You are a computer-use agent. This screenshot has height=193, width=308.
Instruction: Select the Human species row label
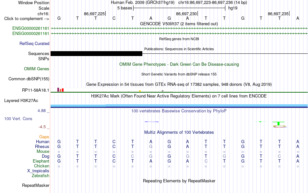(x=42, y=142)
